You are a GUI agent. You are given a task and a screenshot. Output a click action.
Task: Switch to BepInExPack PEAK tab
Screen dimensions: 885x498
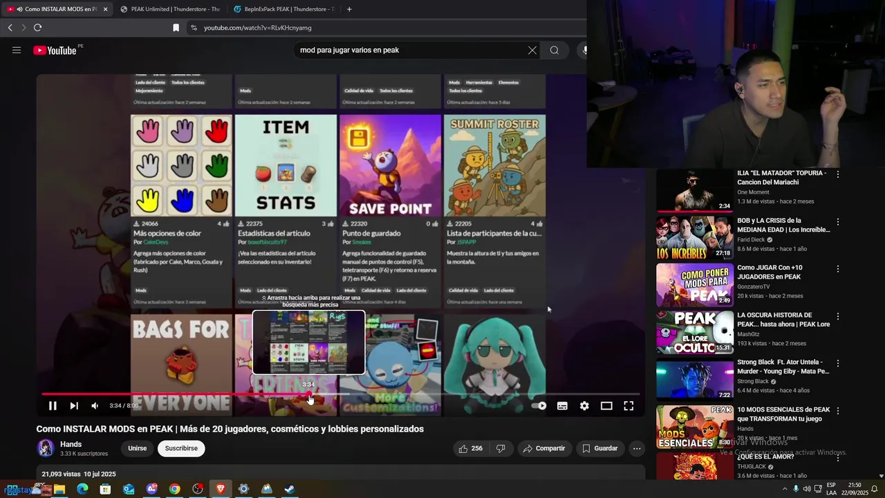coord(283,9)
